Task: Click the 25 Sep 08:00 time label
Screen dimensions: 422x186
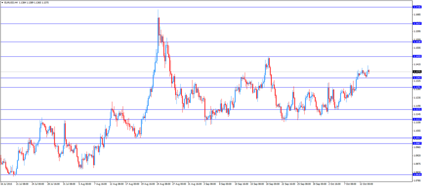Action: tap(303, 184)
